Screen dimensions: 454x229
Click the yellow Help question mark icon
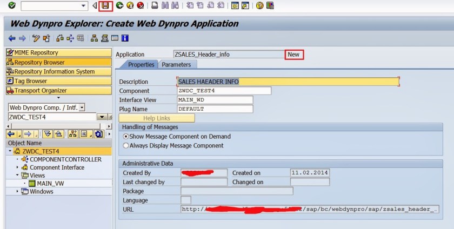tap(260, 5)
